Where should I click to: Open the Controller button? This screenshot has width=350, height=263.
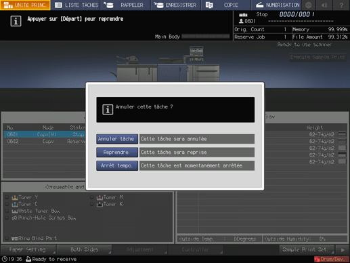(x=196, y=249)
